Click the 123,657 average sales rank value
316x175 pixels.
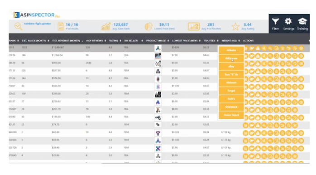click(x=120, y=24)
